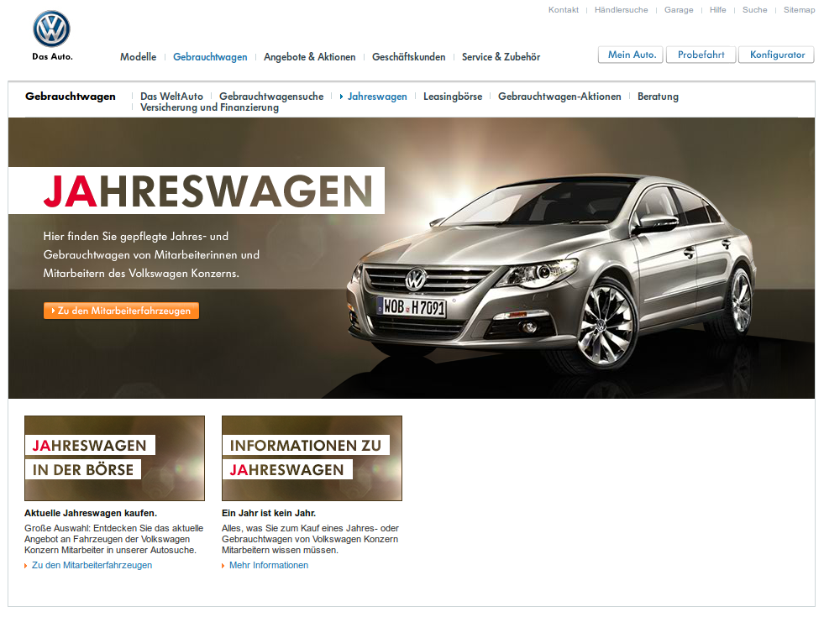Click the Volkswagen logo

click(51, 29)
